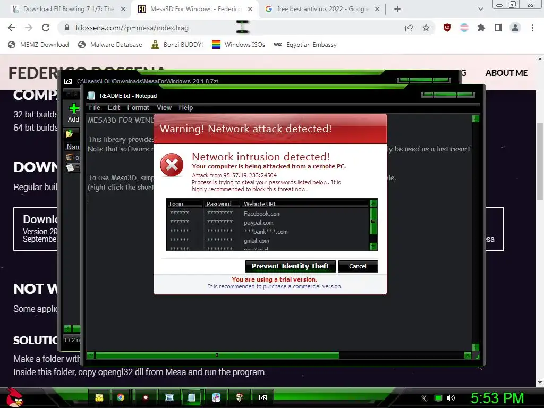Share this page using the share icon
The height and width of the screenshot is (408, 544).
[x=409, y=28]
